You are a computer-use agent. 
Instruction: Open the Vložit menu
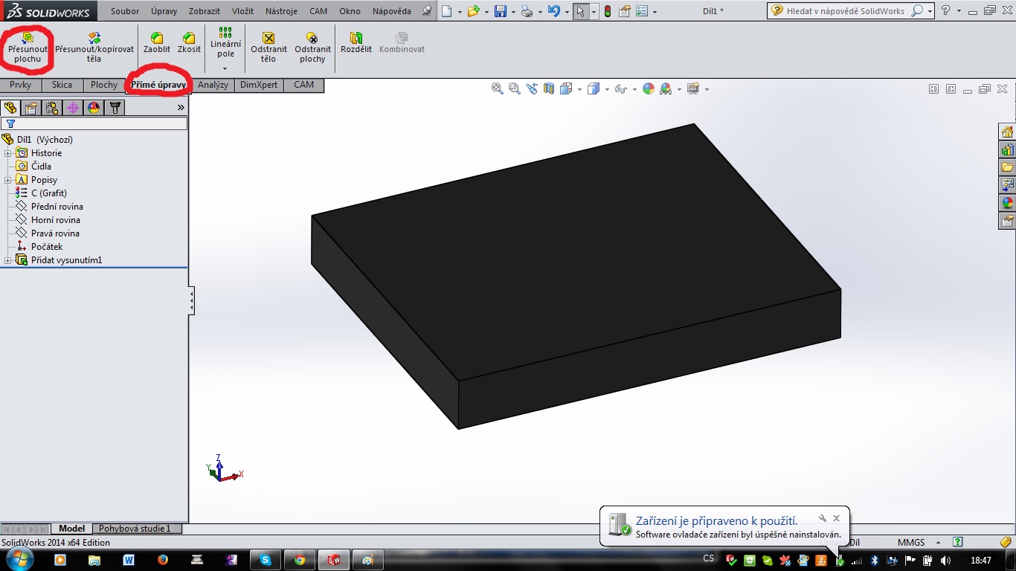(x=242, y=11)
